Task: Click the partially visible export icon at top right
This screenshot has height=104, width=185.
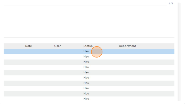Action: 171,3
